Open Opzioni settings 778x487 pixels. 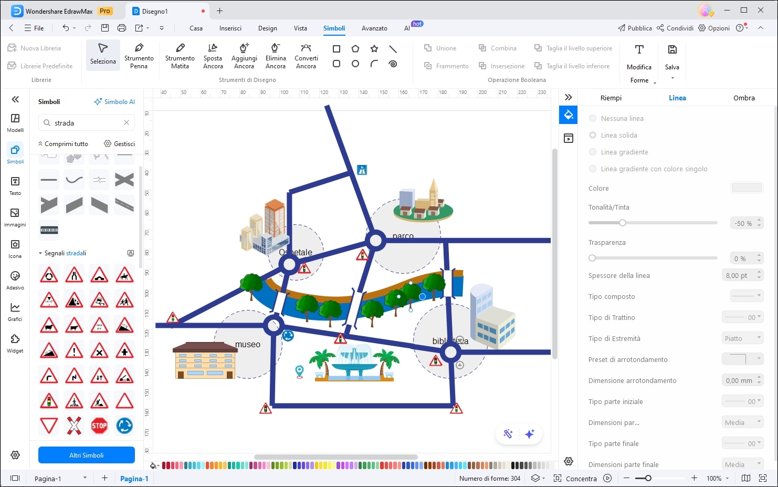point(714,28)
